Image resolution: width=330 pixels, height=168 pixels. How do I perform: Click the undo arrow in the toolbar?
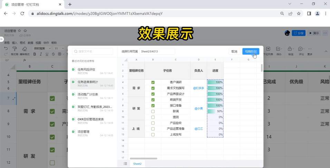pyautogui.click(x=6, y=49)
